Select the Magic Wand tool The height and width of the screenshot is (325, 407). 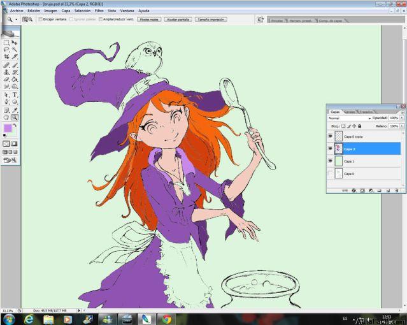15,49
